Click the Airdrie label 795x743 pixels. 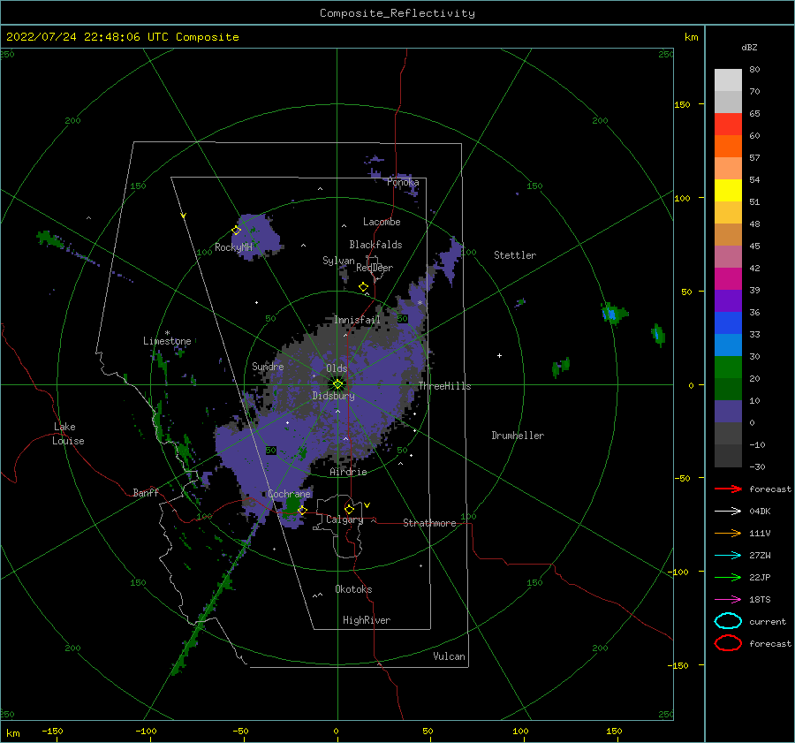348,472
